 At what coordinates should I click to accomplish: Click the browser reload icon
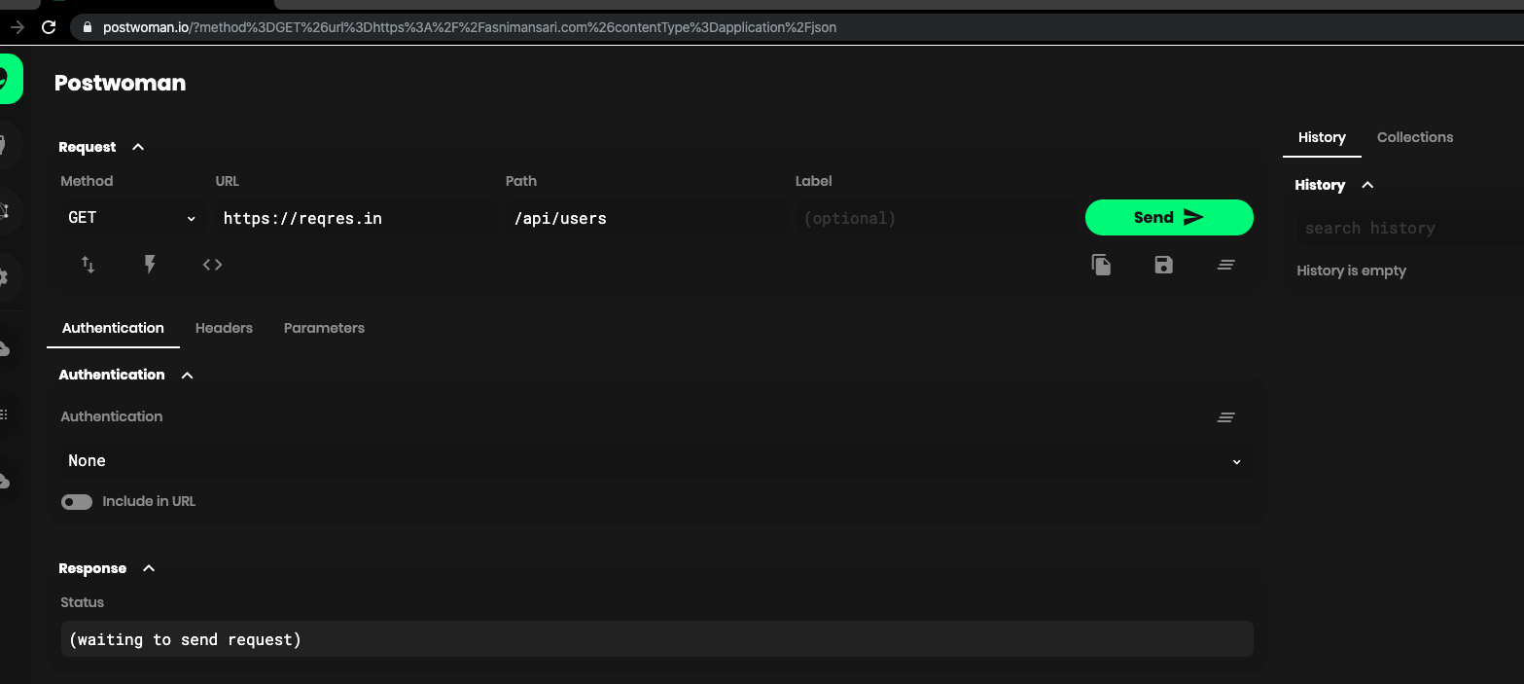49,27
